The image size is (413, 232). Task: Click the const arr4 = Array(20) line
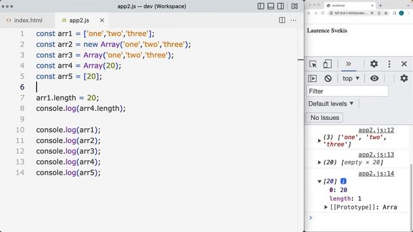point(79,66)
